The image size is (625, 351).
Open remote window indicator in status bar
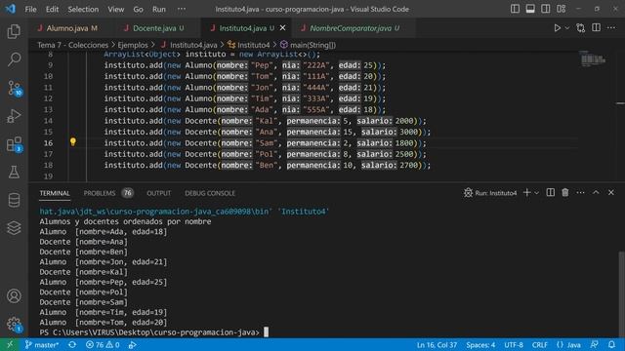click(10, 344)
